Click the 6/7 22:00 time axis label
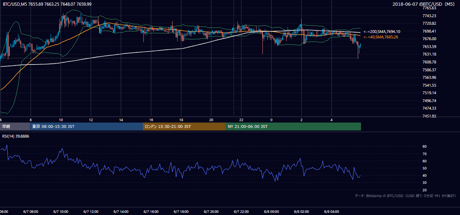The image size is (460, 215). (x=242, y=212)
